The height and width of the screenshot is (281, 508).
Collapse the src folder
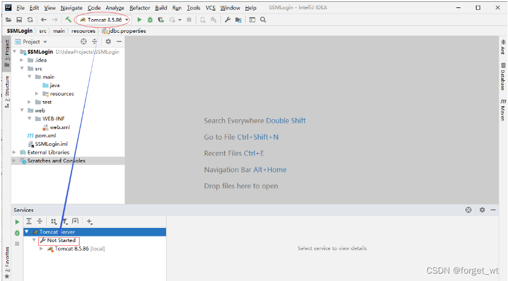(x=22, y=69)
